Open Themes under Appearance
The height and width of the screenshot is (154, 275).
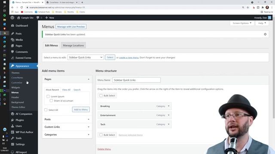pyautogui.click(x=15, y=73)
